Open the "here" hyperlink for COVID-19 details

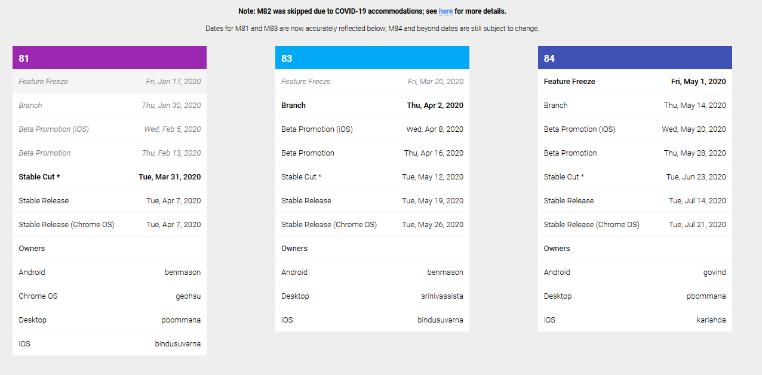pyautogui.click(x=445, y=11)
